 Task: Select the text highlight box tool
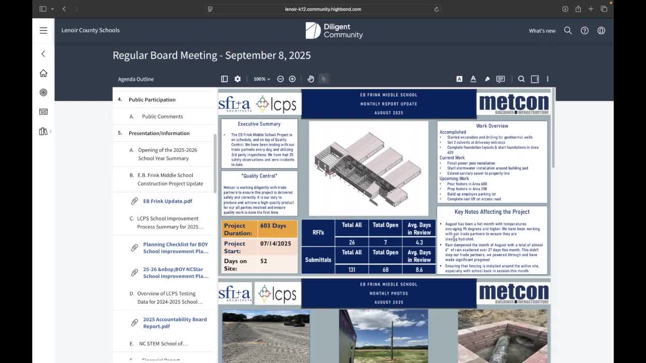[x=459, y=79]
